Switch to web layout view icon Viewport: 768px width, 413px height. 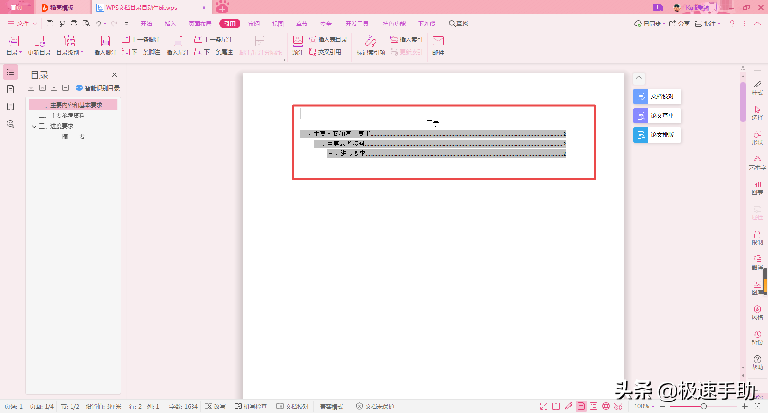[x=606, y=406]
